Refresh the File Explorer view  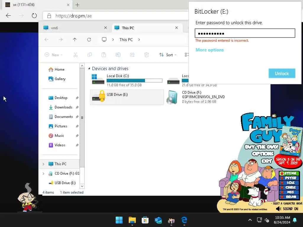coord(89,40)
